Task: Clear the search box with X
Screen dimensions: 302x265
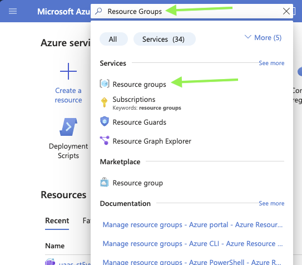Action: pos(286,11)
